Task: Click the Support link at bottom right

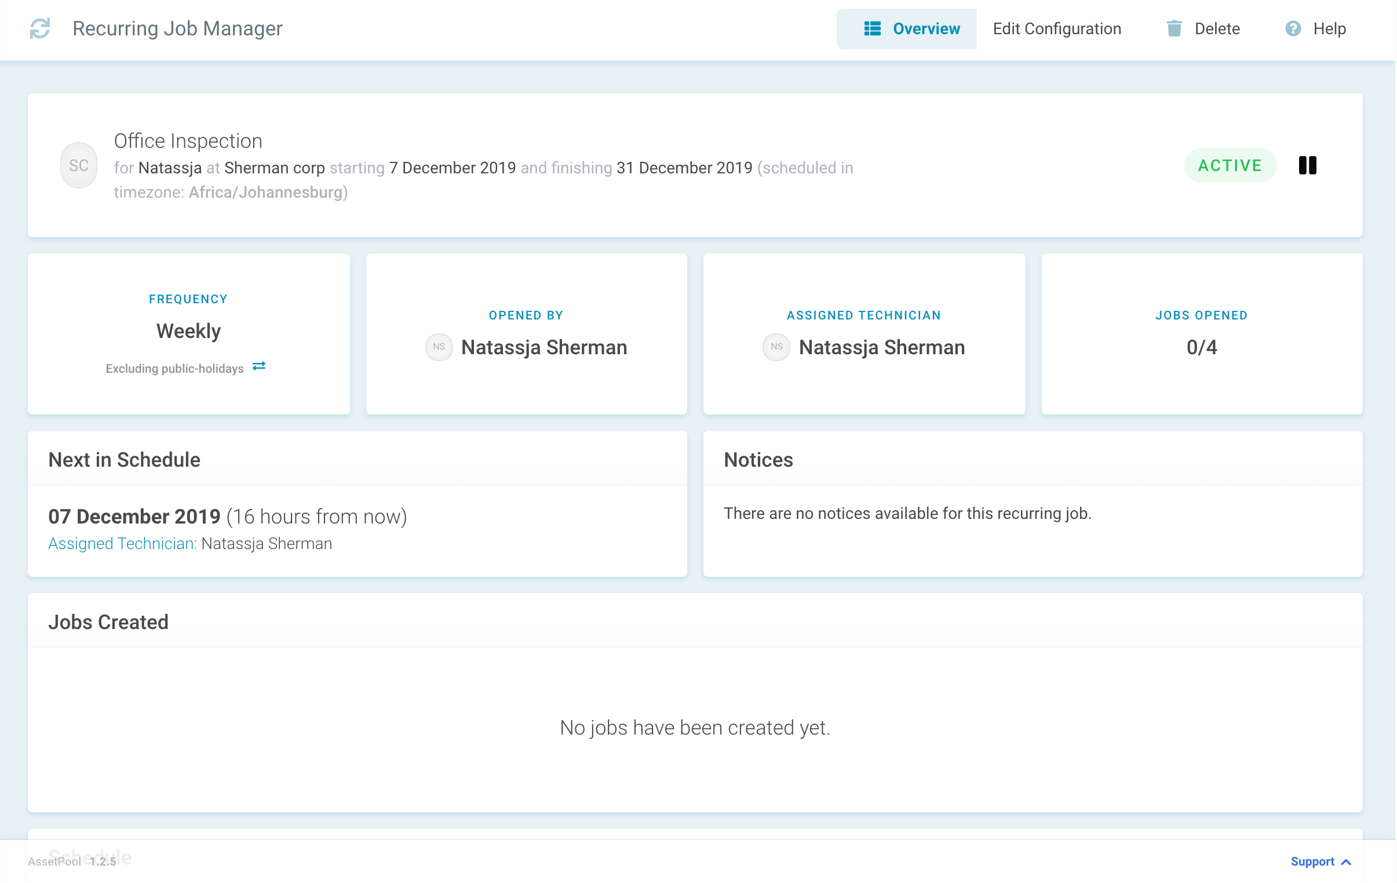Action: [1313, 862]
